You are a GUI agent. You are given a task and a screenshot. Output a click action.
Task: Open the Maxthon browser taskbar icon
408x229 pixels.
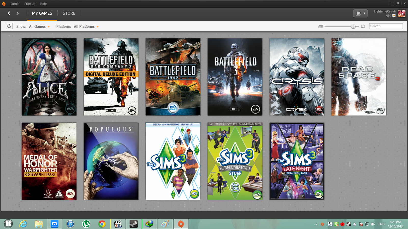point(55,224)
